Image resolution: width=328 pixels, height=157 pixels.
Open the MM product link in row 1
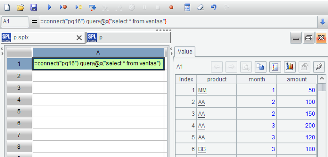[x=202, y=90]
